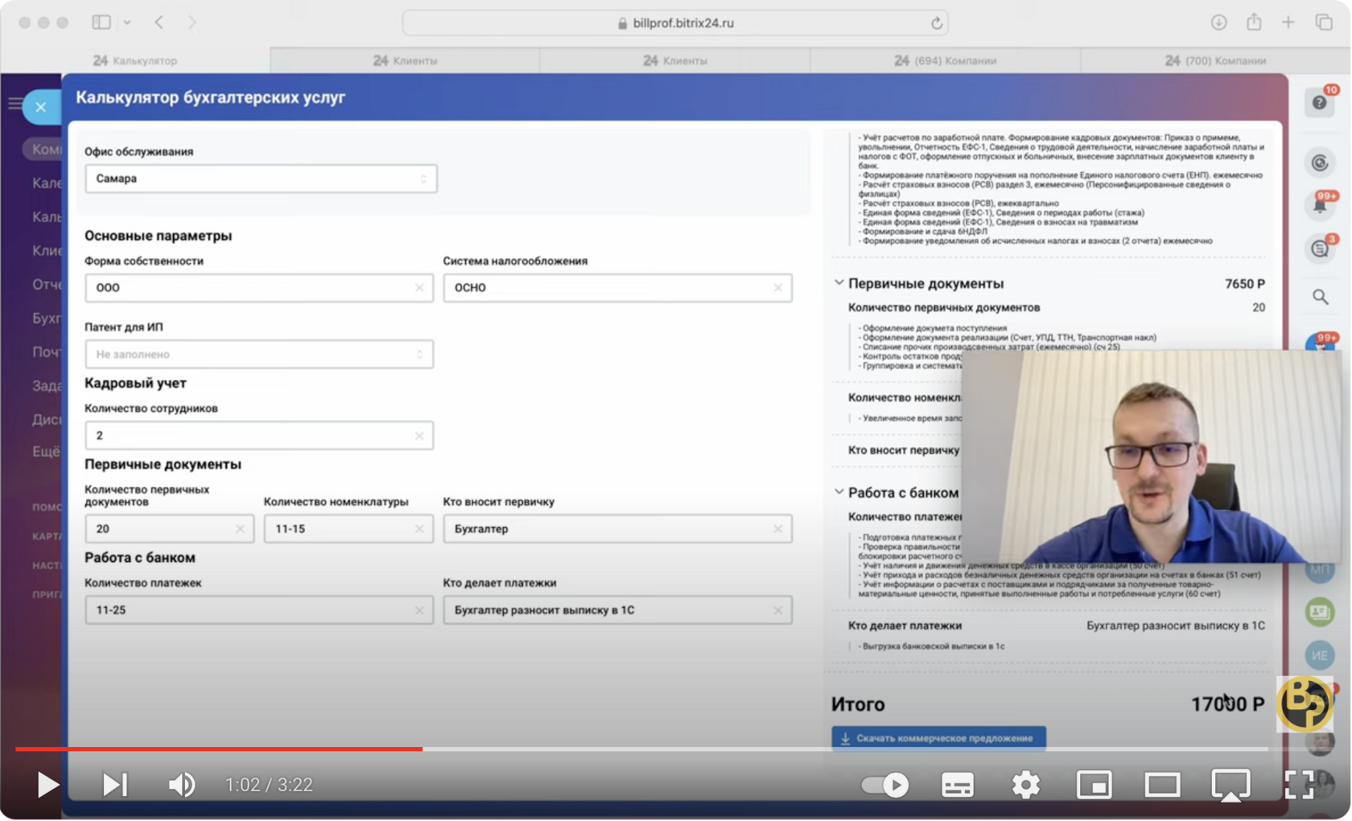This screenshot has height=821, width=1352.
Task: Clear Количество номенклатуры value 11-15
Action: (419, 530)
